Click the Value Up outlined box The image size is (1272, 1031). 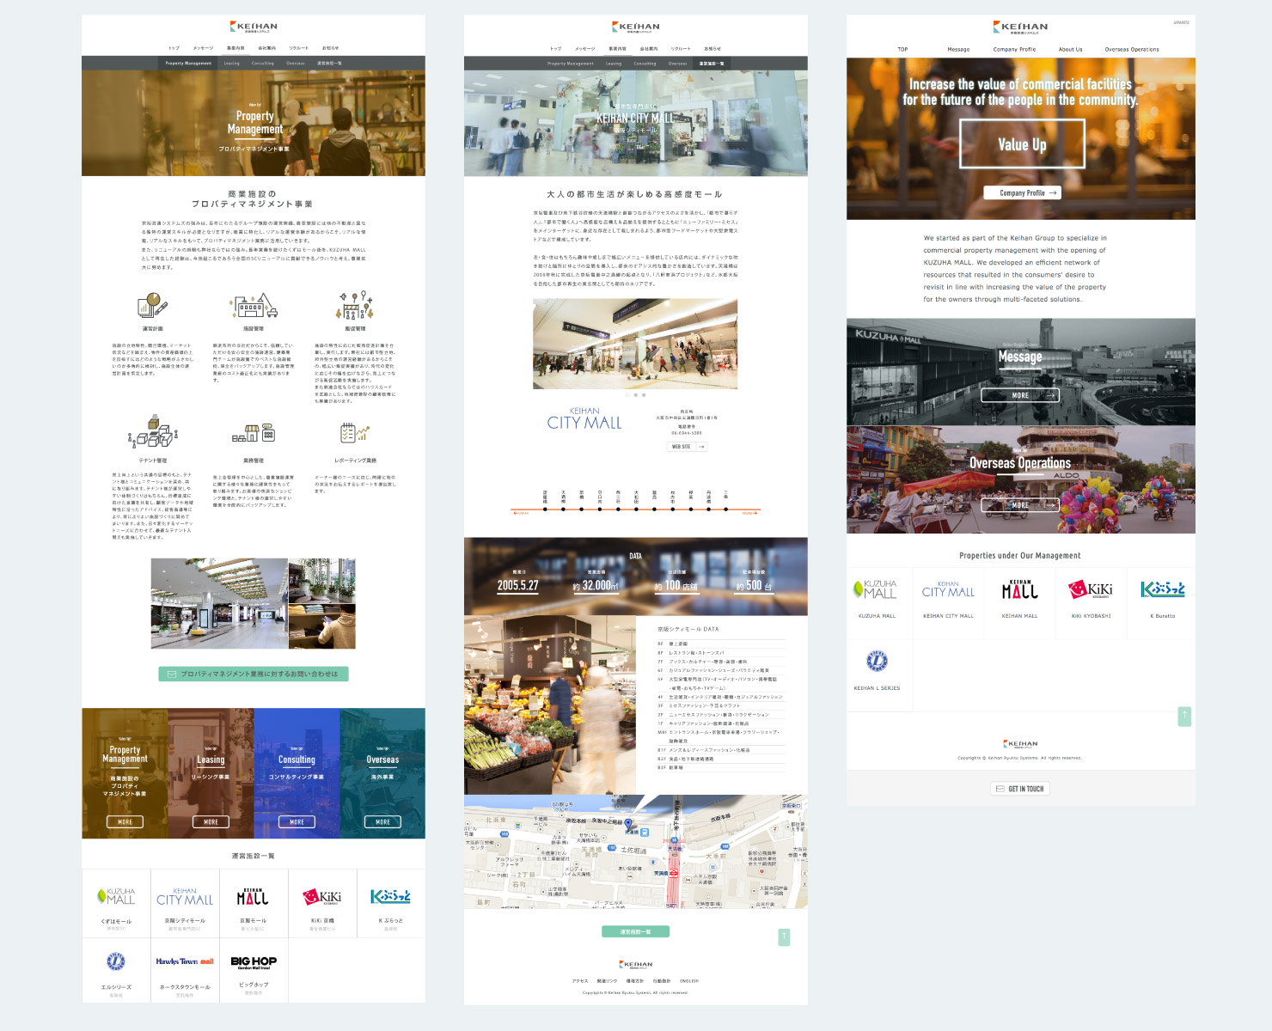[1022, 143]
